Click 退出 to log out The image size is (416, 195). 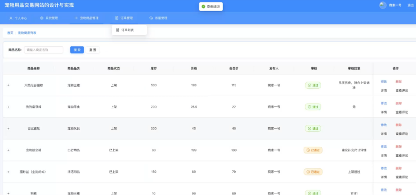[x=410, y=6]
